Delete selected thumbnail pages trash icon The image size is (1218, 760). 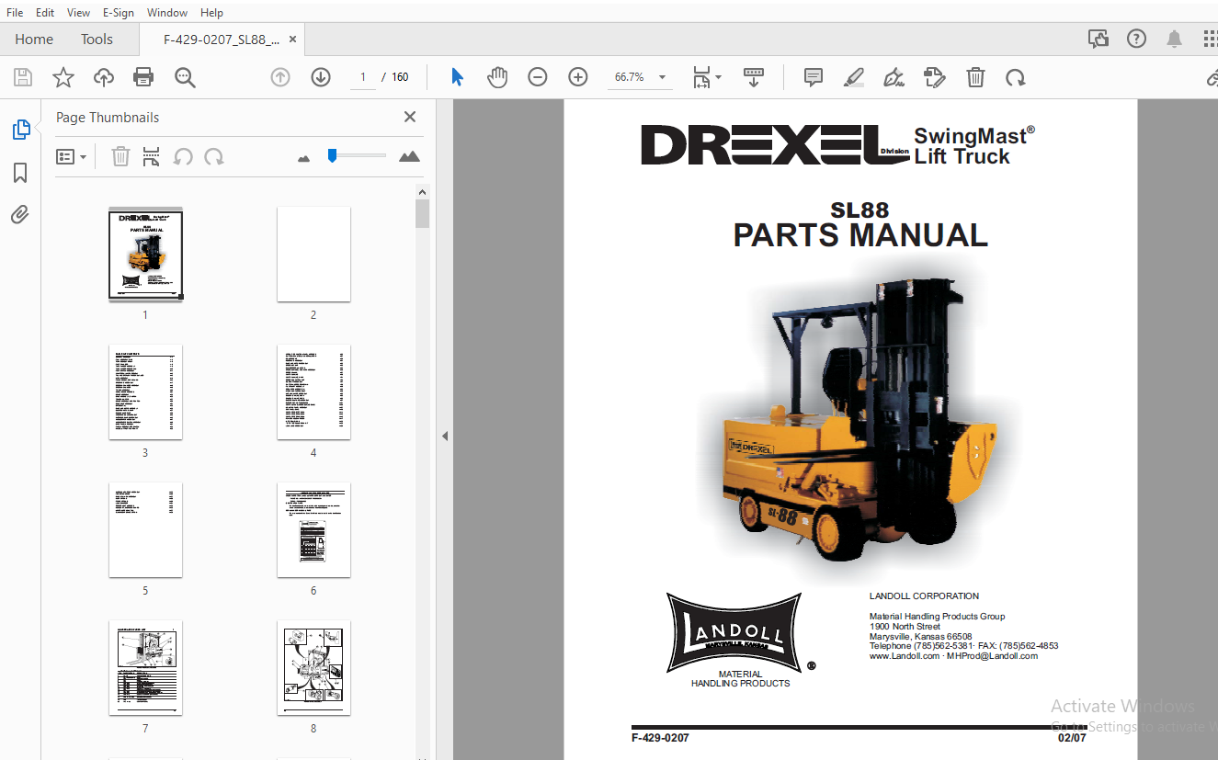120,157
